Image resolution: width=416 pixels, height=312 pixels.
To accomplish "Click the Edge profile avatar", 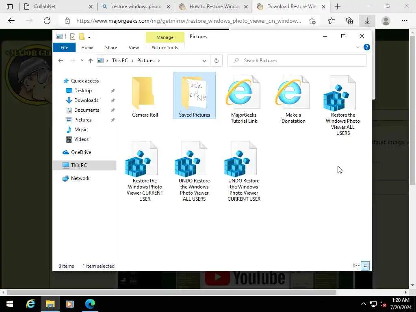I will pos(386,21).
